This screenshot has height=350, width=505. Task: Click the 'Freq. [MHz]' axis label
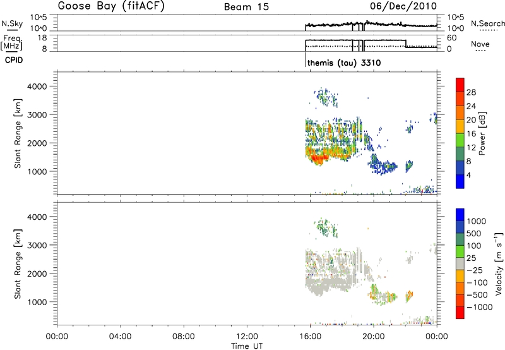(11, 42)
